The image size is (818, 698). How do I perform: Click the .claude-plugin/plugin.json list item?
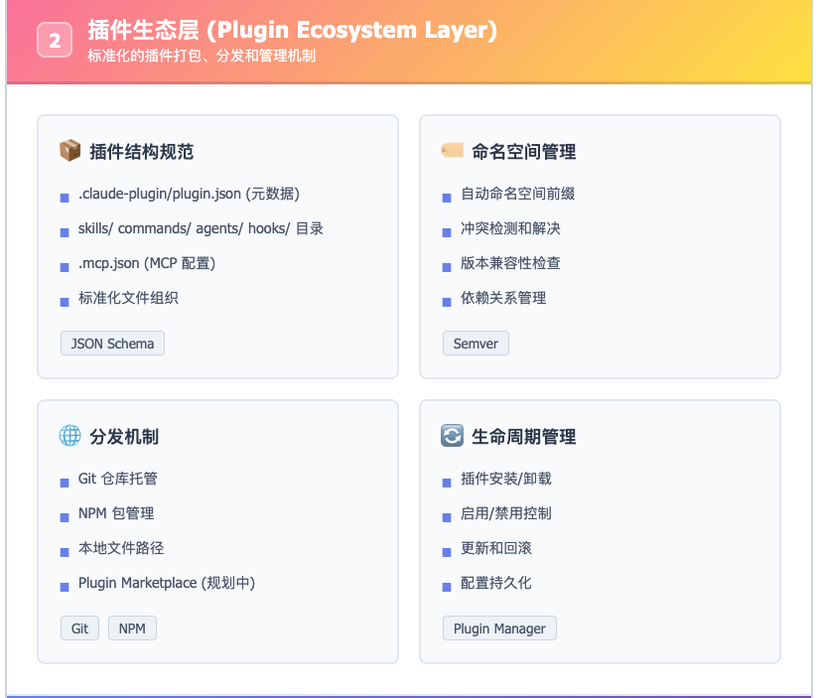coord(189,194)
